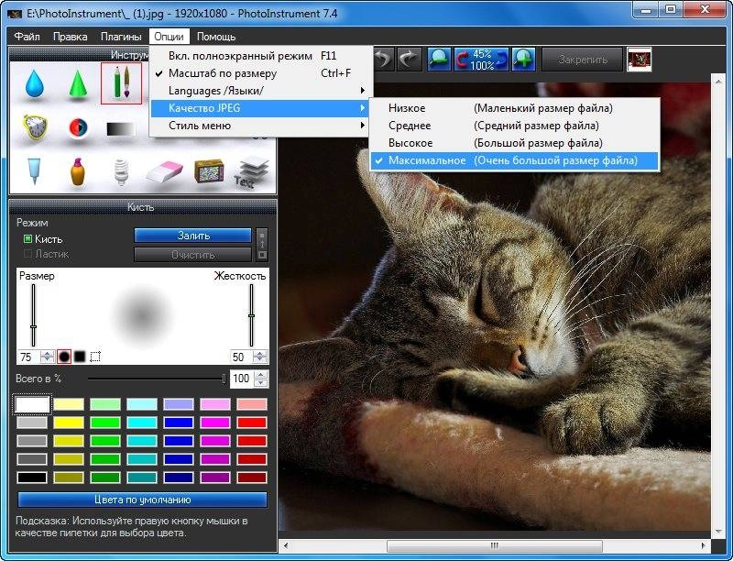The image size is (733, 561).
Task: Choose the square brush shape icon
Action: [x=80, y=357]
